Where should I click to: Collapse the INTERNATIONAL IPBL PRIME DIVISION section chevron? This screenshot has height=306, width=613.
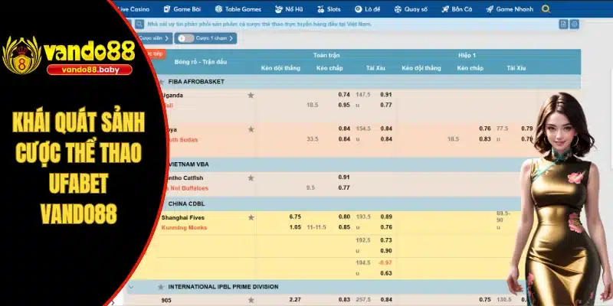(x=131, y=287)
